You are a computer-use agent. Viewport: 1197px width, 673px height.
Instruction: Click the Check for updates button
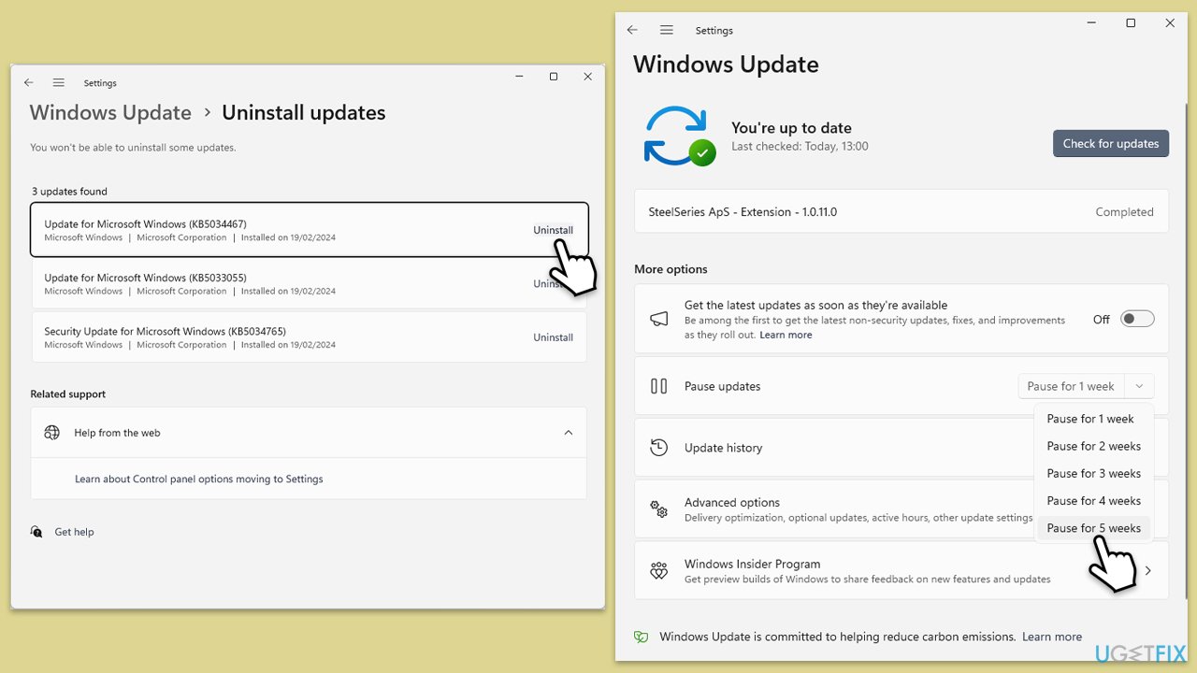[1110, 143]
